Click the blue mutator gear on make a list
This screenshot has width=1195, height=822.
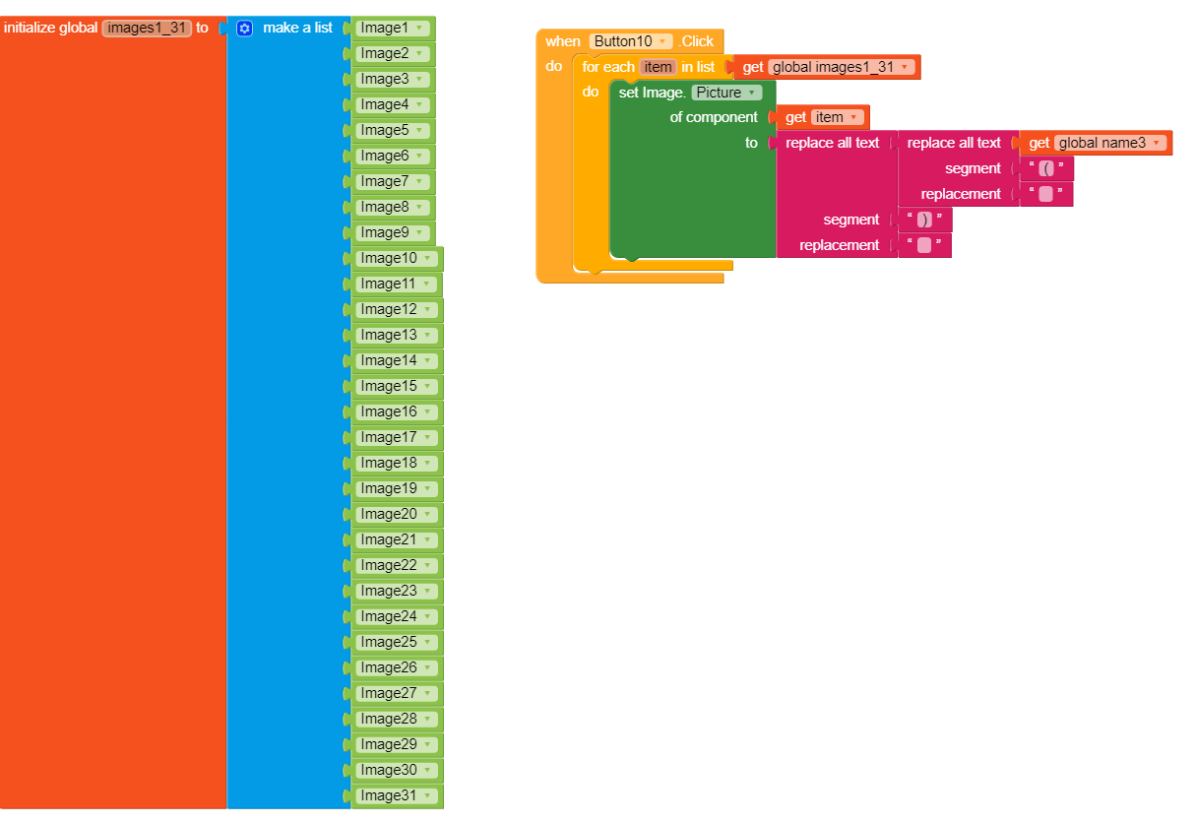(x=244, y=28)
